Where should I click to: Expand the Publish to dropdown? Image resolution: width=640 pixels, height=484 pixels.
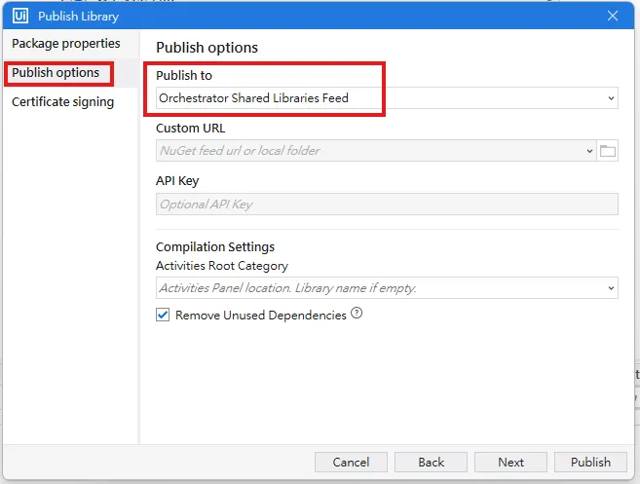[x=611, y=98]
